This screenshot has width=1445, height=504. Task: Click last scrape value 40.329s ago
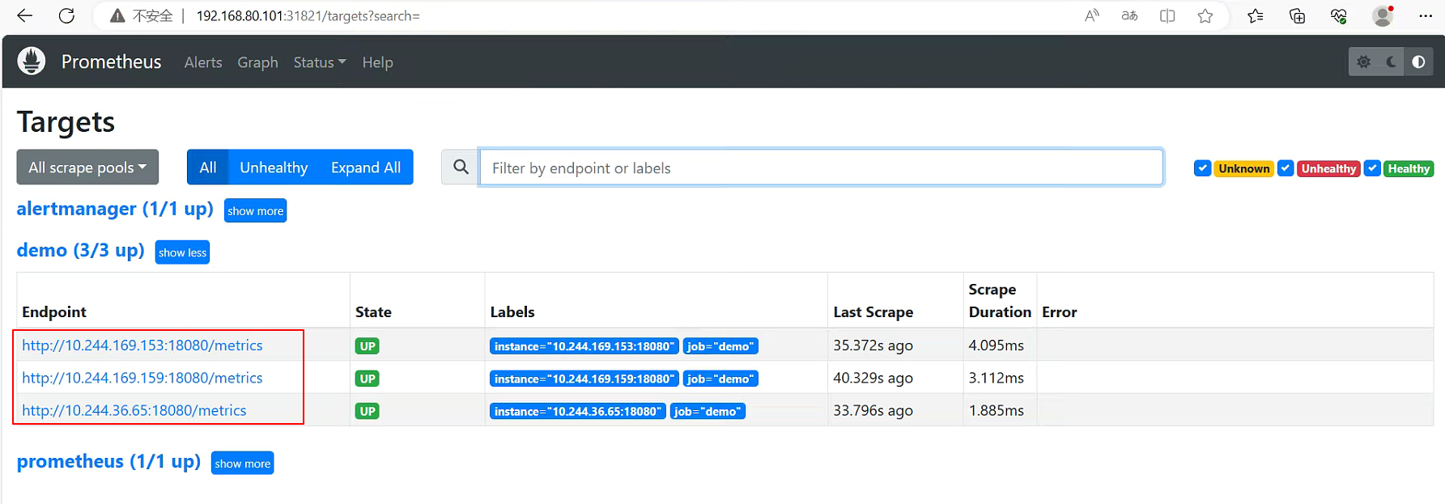pyautogui.click(x=873, y=378)
